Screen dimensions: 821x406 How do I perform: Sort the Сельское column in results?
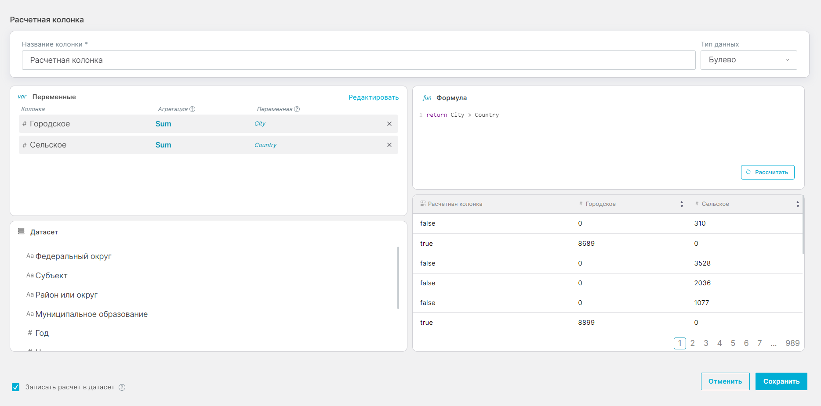[797, 204]
